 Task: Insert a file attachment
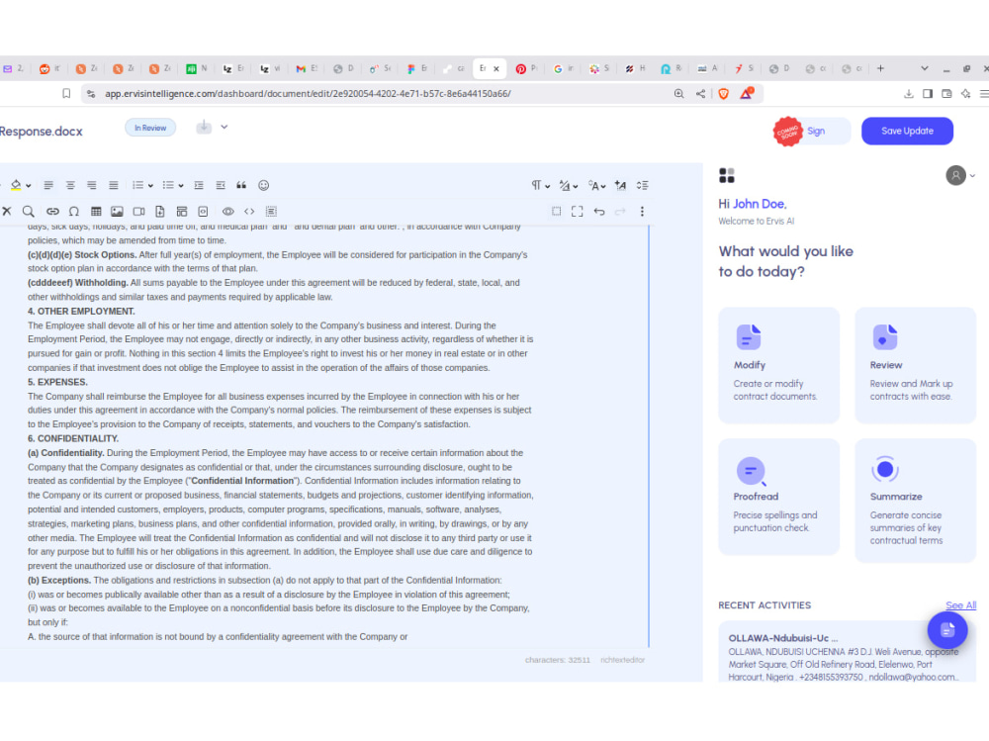[x=160, y=212]
